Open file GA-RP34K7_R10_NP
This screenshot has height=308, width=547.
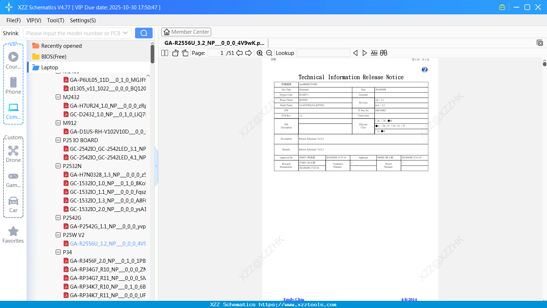105,286
